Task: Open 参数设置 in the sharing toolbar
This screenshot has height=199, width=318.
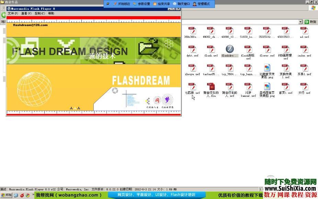Action: tap(141, 4)
